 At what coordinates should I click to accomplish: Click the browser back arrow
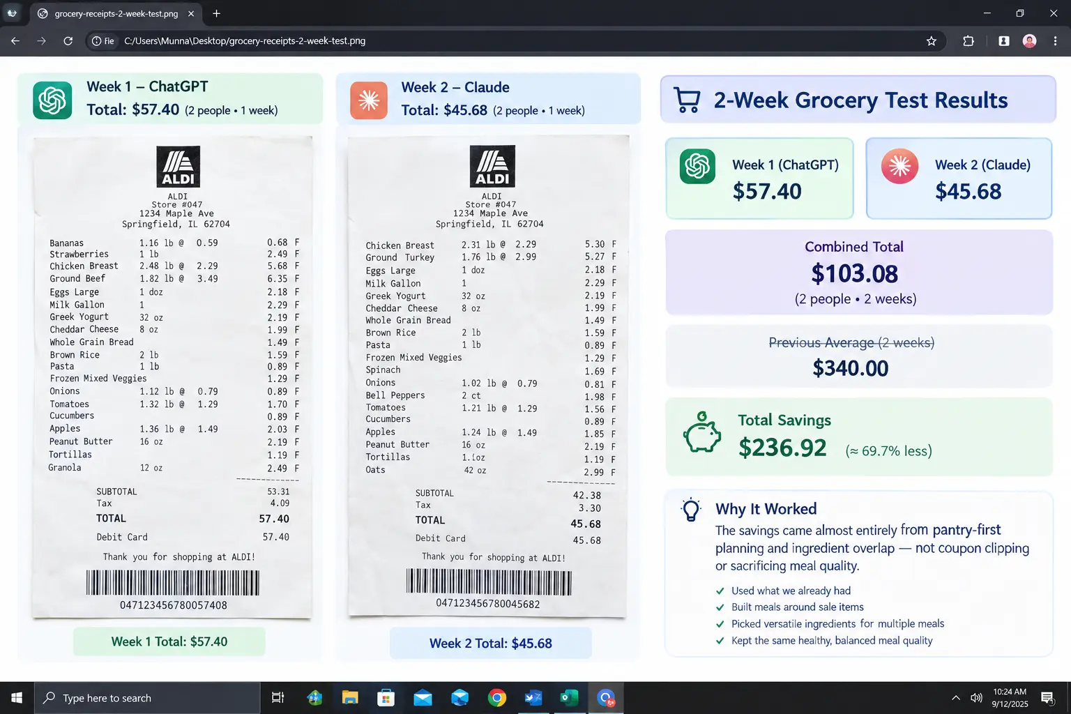tap(15, 41)
